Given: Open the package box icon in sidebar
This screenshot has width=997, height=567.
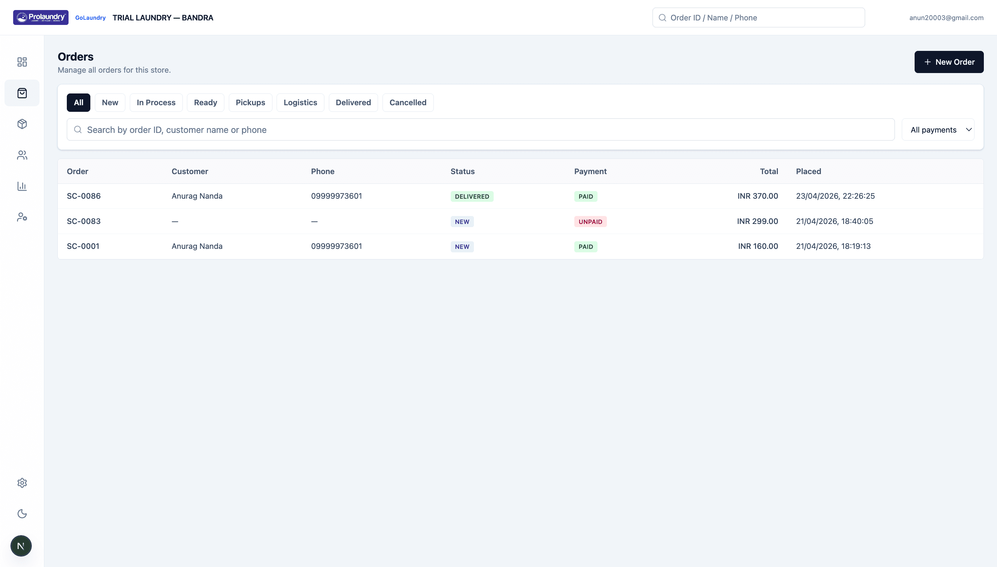Looking at the screenshot, I should click(x=22, y=124).
